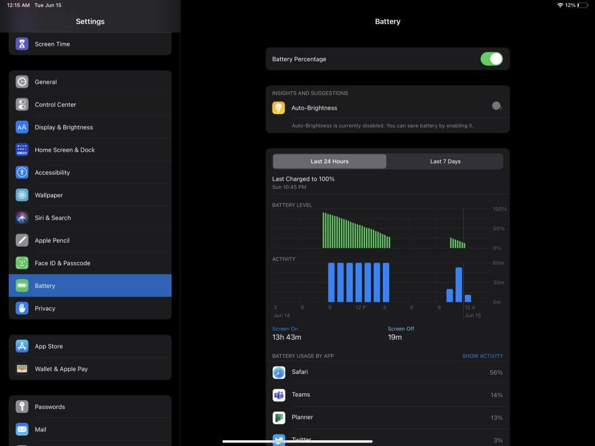
Task: Tap the Control Center icon
Action: coord(22,105)
